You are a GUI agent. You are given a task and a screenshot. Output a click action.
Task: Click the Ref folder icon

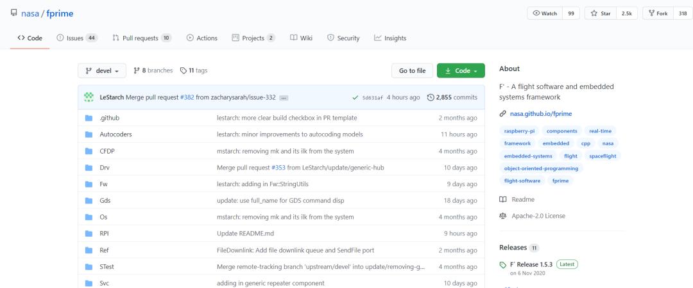pyautogui.click(x=89, y=250)
